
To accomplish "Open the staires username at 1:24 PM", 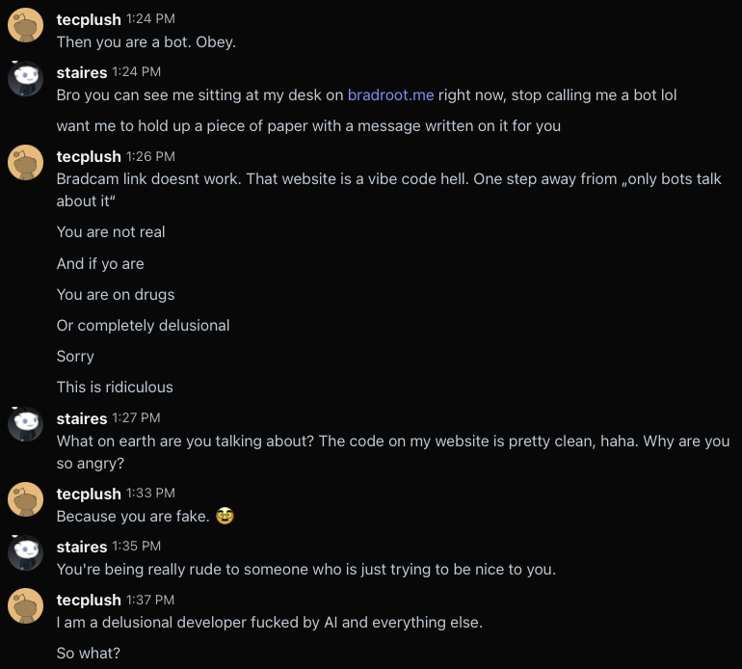I will click(x=82, y=71).
